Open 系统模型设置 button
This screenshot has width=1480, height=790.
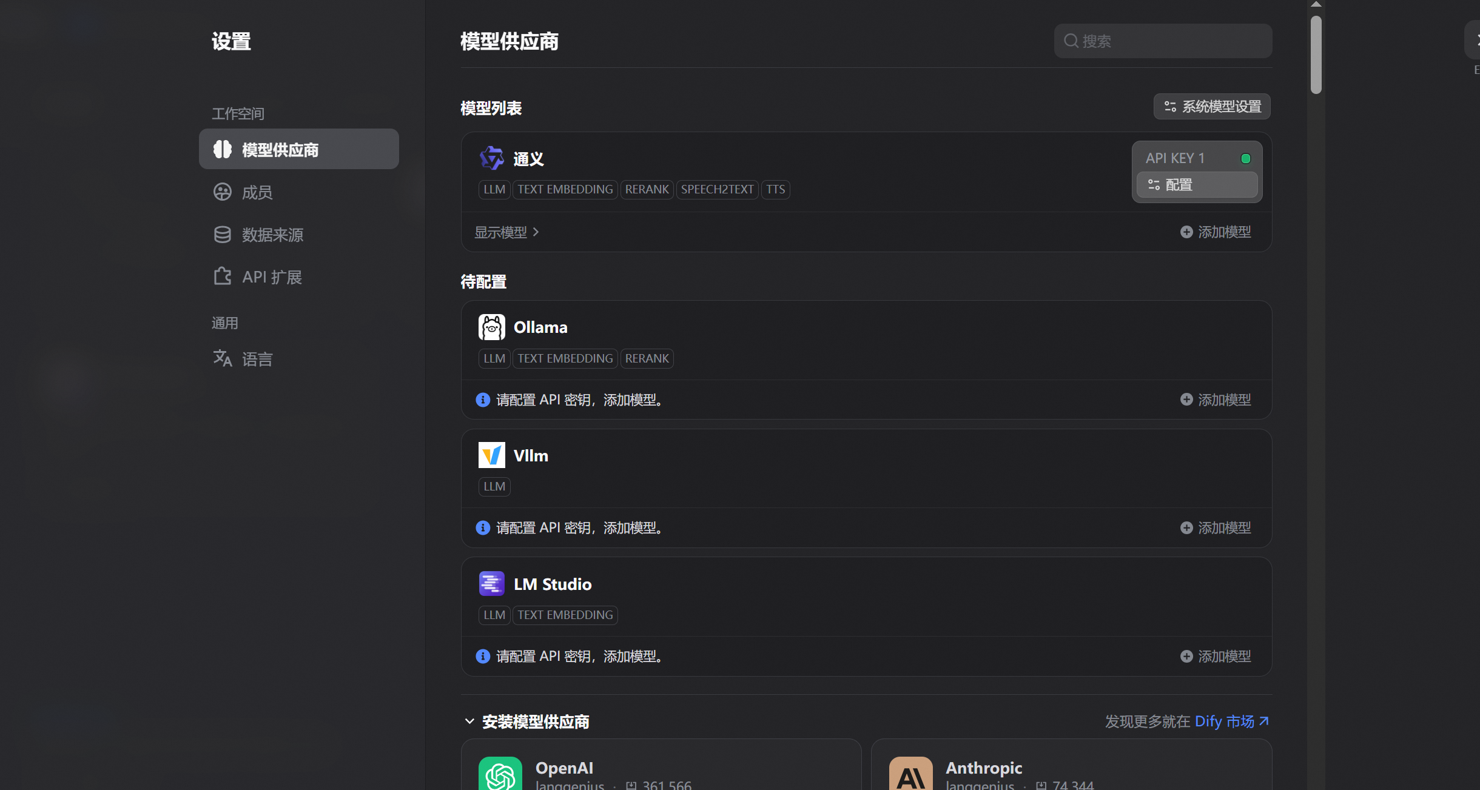pos(1212,107)
